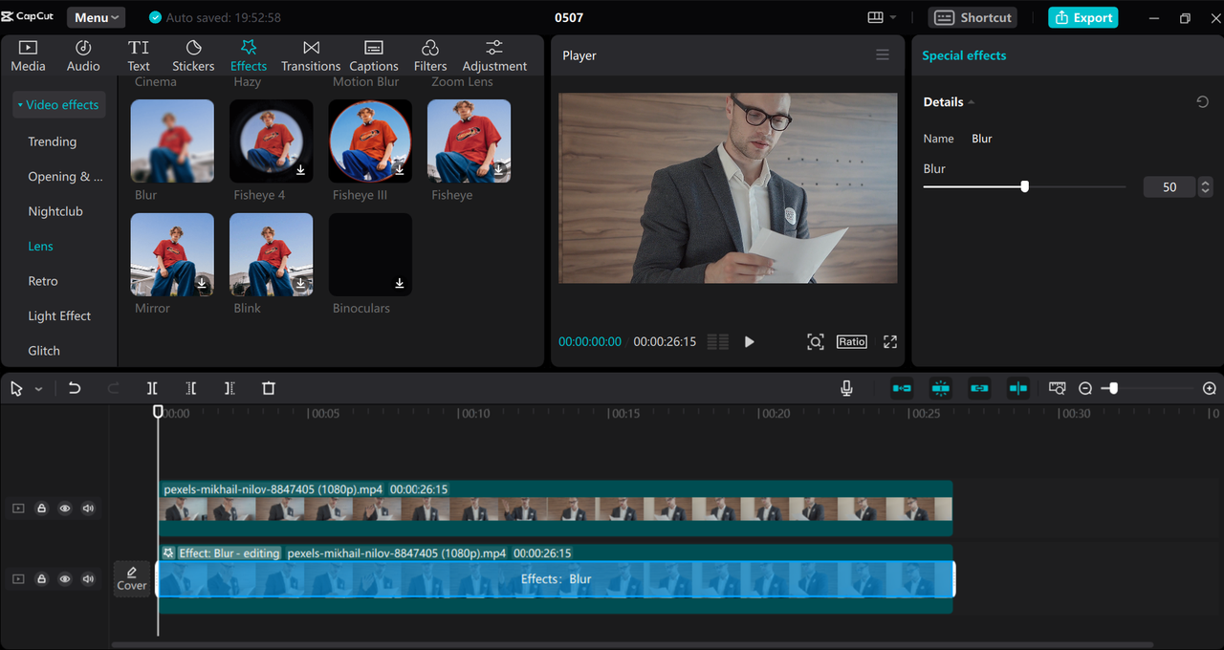Open the Transitions tab
Screen dimensions: 1224x650
311,56
